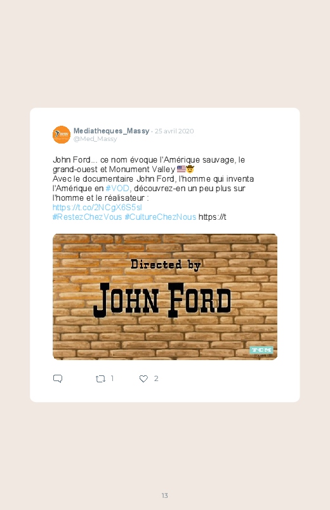Open the #RestezChezVous hashtag
This screenshot has height=510, width=330.
click(x=87, y=217)
